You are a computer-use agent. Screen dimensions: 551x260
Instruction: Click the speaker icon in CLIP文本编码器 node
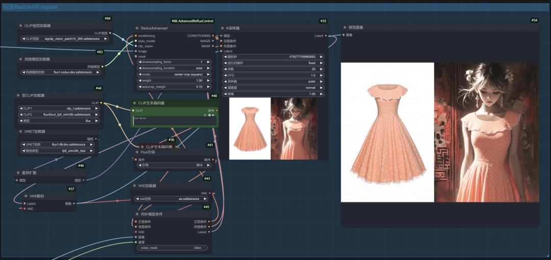coord(213,115)
